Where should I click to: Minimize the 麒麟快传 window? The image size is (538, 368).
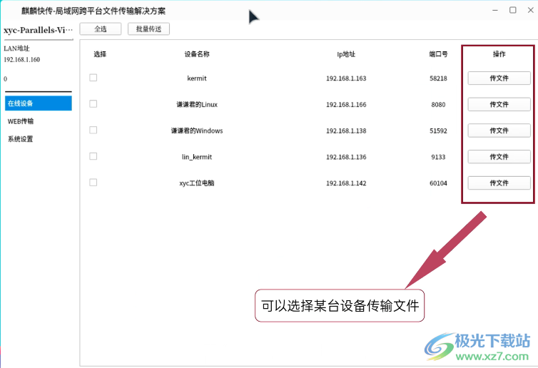click(x=494, y=10)
